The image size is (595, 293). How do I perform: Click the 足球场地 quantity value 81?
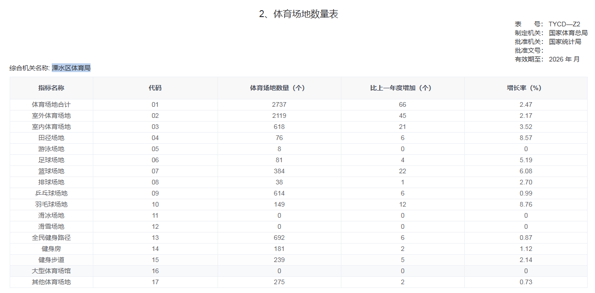279,160
